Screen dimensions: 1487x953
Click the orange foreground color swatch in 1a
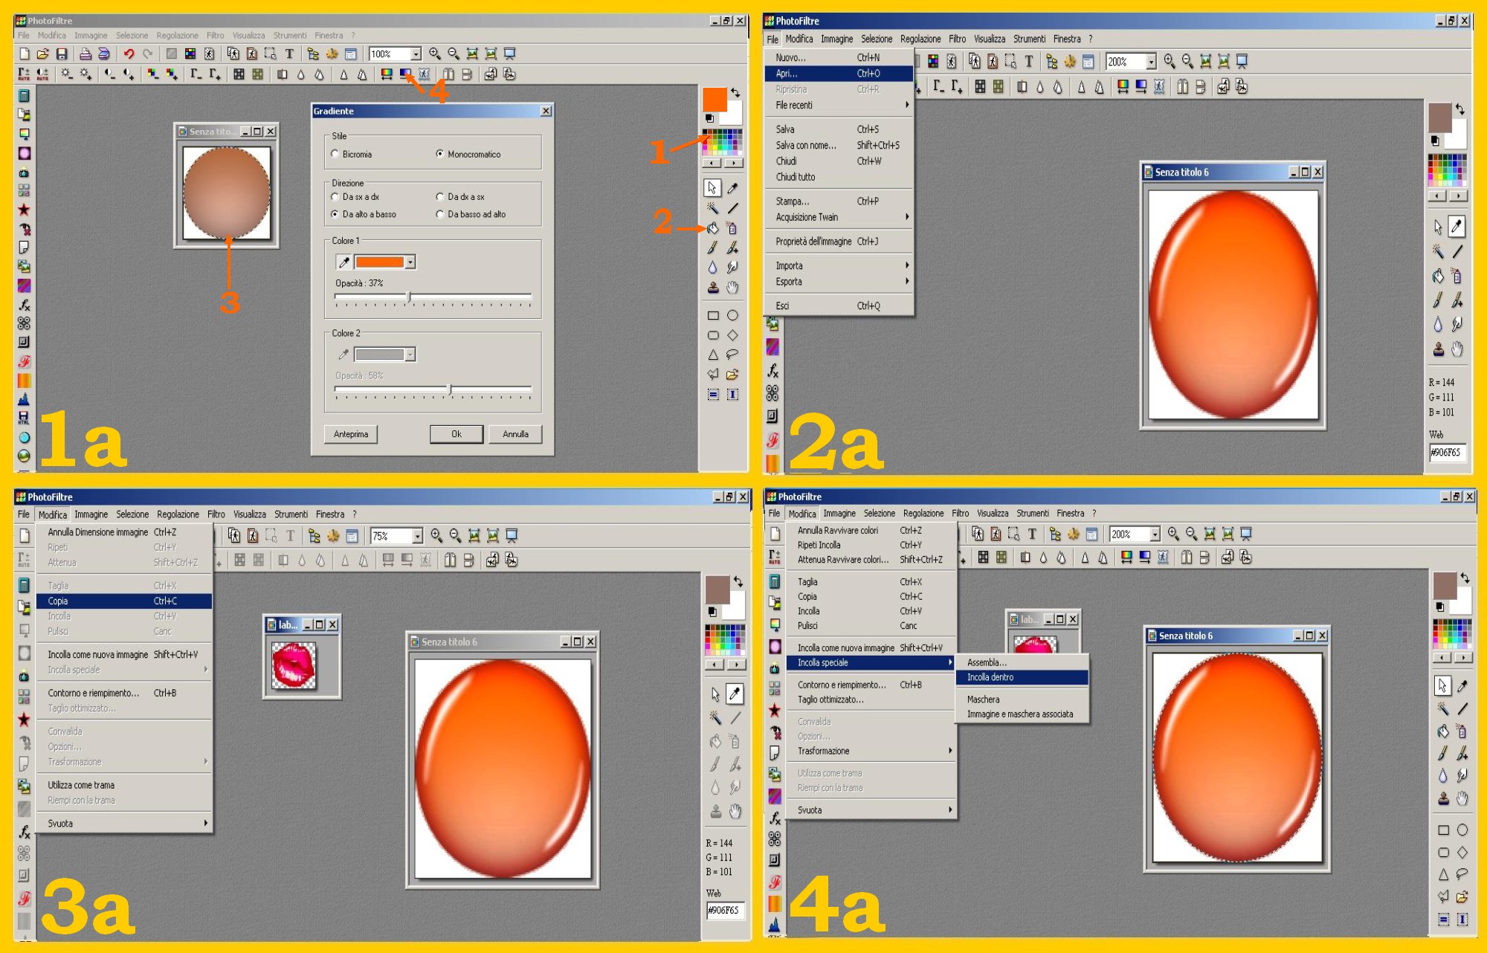click(714, 99)
